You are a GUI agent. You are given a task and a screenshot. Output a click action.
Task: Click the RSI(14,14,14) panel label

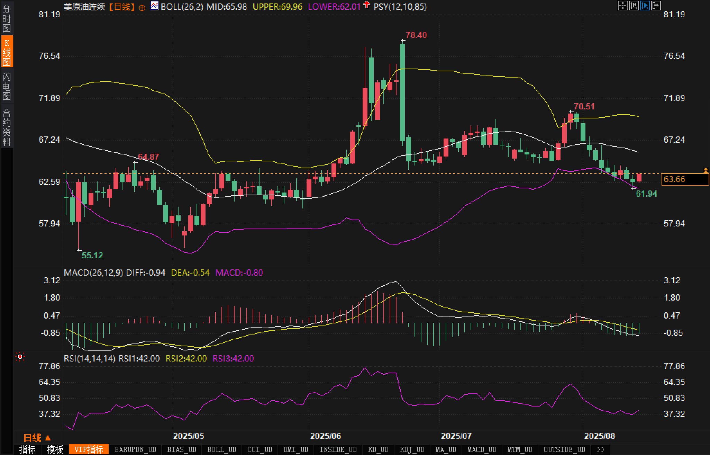point(90,358)
